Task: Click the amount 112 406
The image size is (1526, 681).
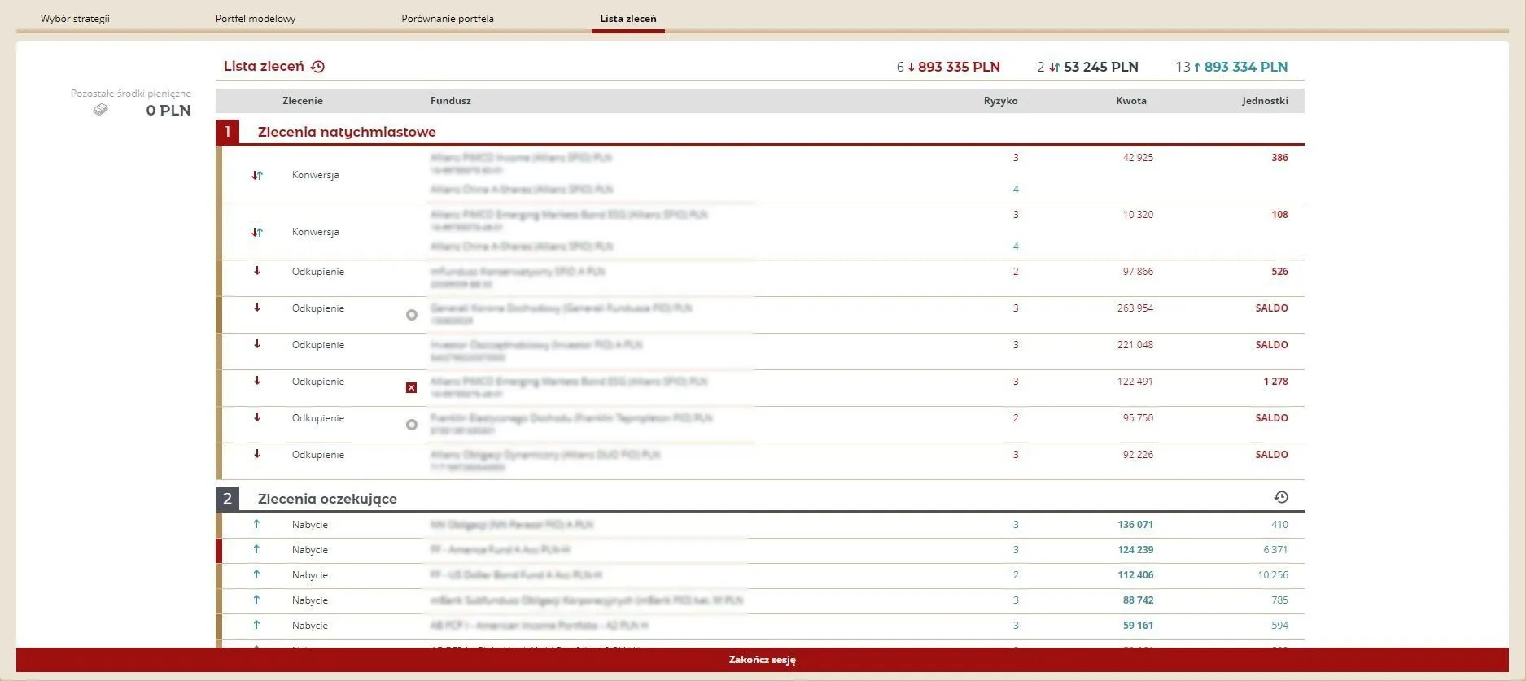Action: coord(1135,575)
